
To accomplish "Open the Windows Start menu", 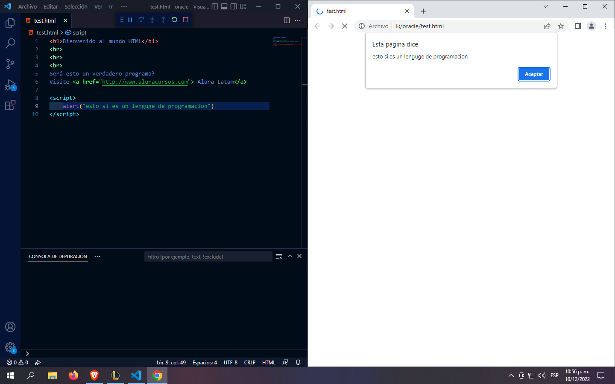I will (10, 375).
